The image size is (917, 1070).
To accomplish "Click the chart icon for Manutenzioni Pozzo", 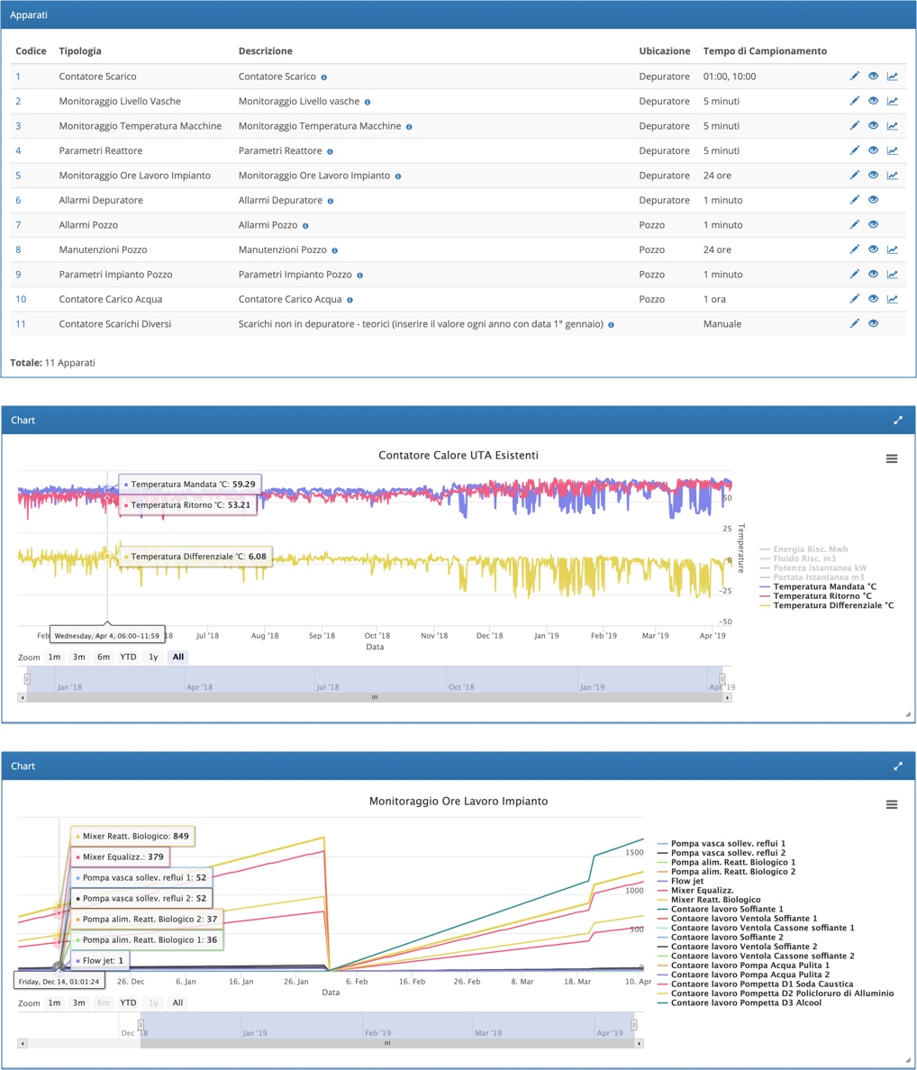I will click(892, 249).
